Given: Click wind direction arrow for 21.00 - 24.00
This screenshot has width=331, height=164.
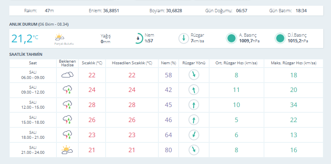Looking at the screenshot, I should tap(194, 150).
